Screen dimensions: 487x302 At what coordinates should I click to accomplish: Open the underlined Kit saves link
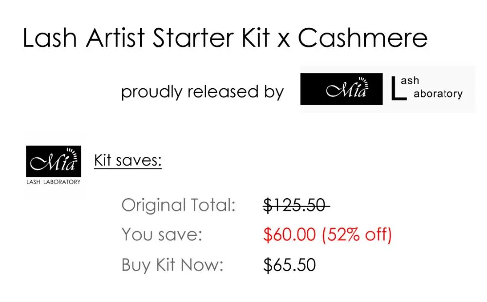128,160
